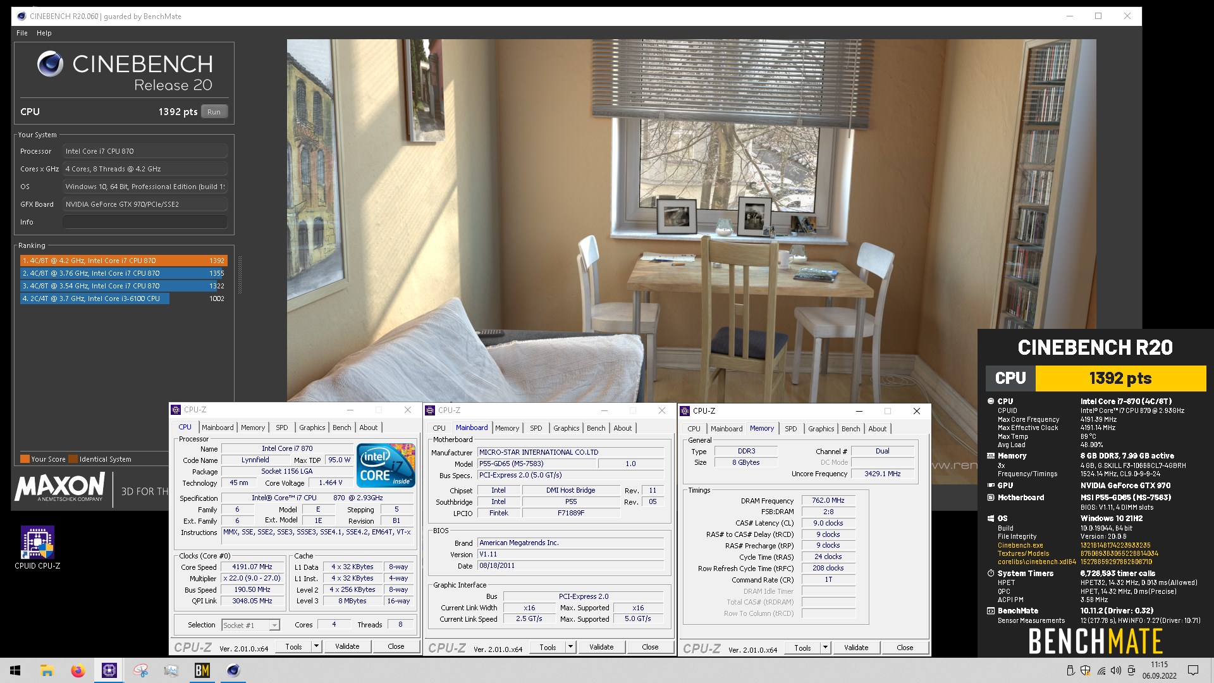The height and width of the screenshot is (683, 1214).
Task: Open the Cinebench File menu
Action: point(22,33)
